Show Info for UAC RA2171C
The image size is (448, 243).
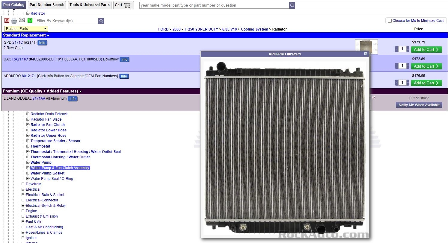[x=124, y=60]
